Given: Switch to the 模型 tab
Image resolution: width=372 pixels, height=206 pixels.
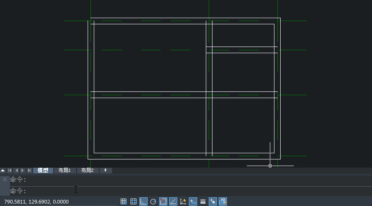Looking at the screenshot, I should 43,170.
